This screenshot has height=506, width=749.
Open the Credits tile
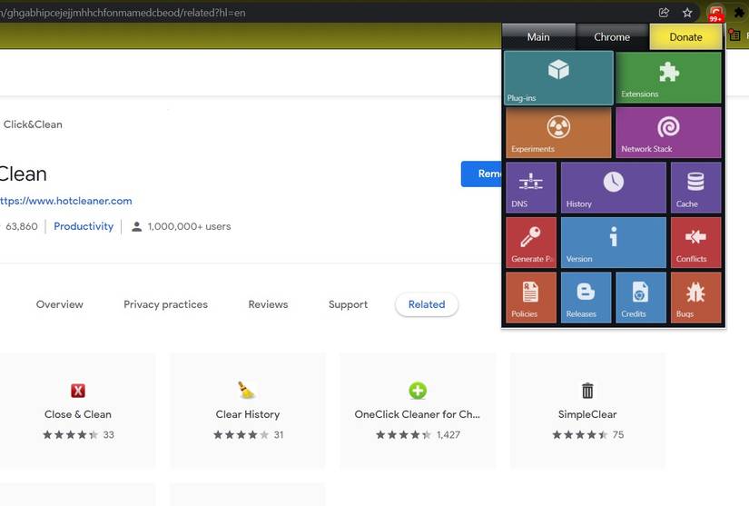[x=641, y=297]
